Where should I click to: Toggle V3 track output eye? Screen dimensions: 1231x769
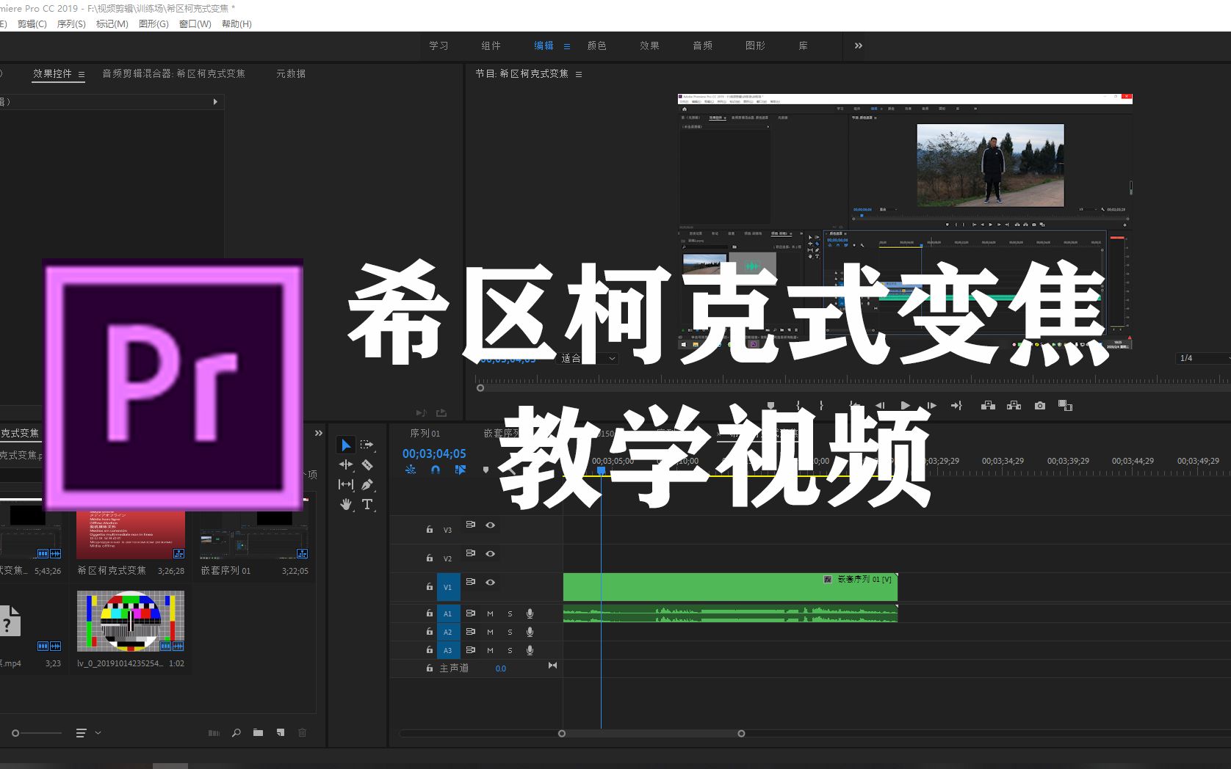point(490,525)
